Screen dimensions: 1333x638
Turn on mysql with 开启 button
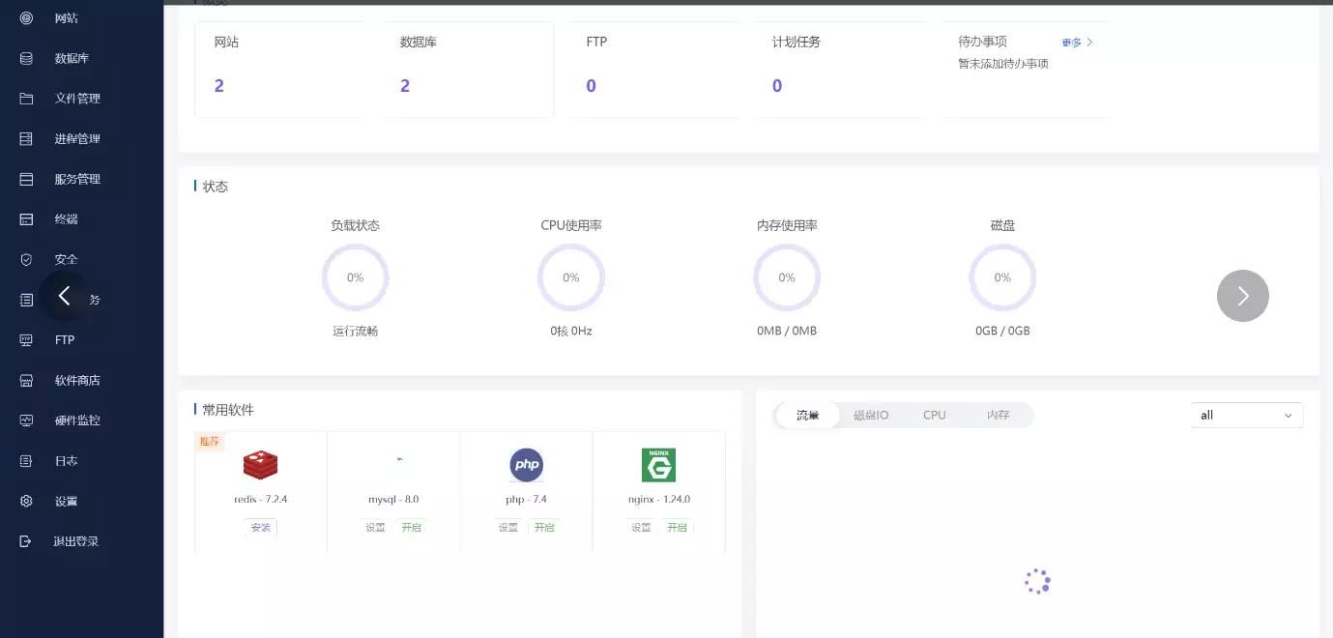click(412, 528)
